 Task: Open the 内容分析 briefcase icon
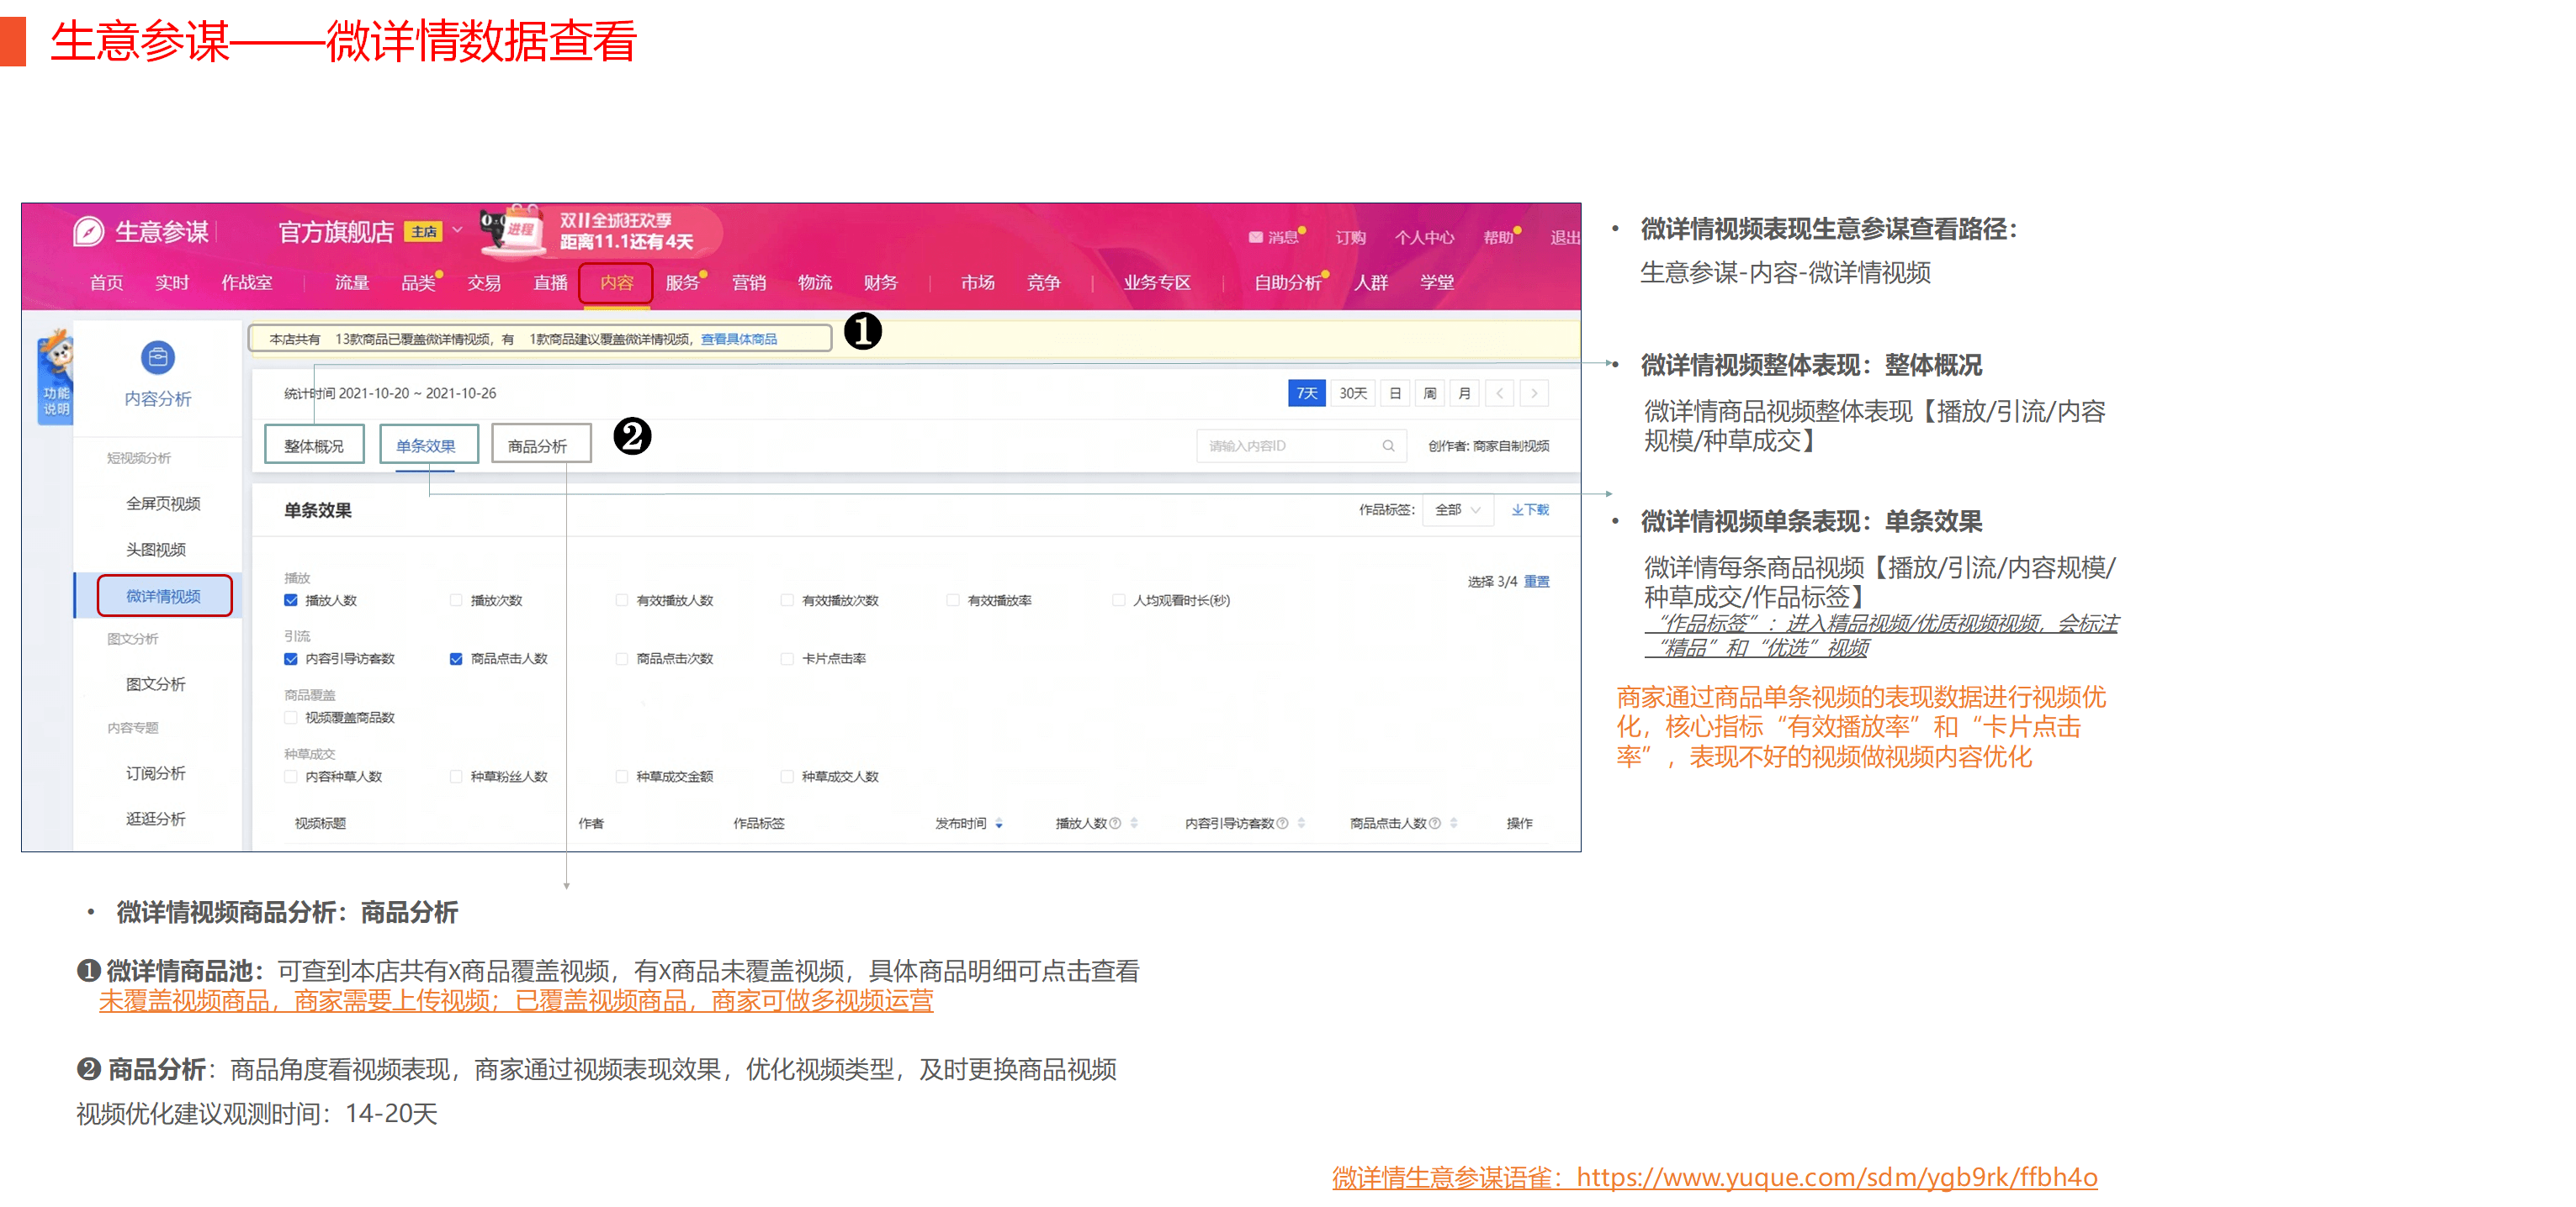(157, 356)
